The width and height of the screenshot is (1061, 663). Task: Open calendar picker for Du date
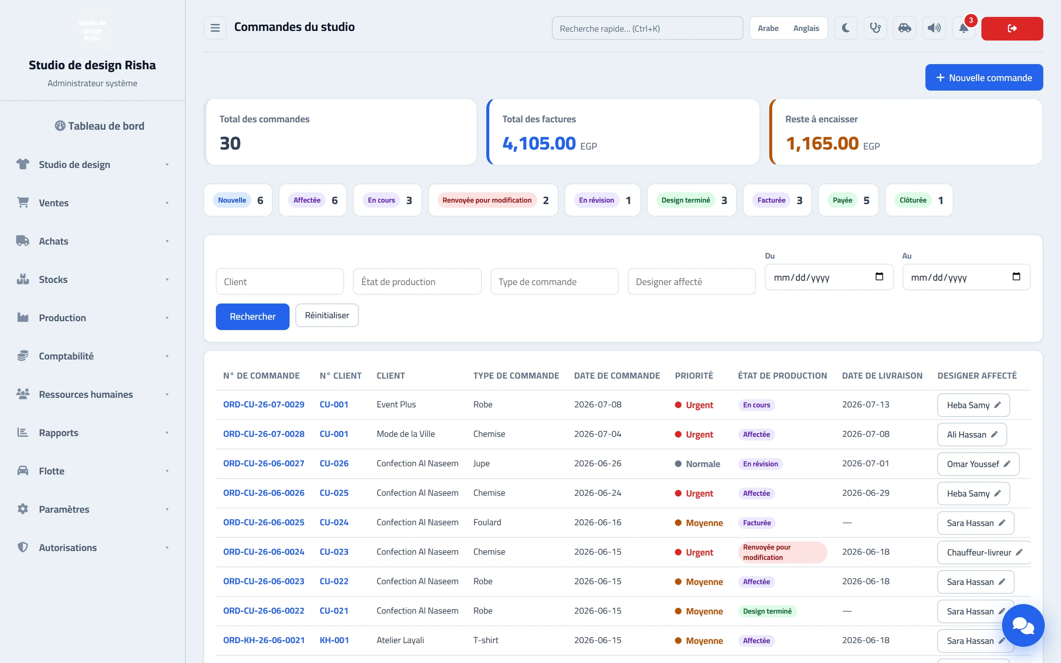click(x=879, y=277)
